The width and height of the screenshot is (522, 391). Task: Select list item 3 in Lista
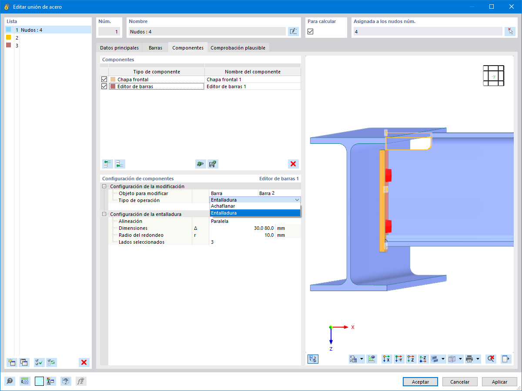coord(48,46)
